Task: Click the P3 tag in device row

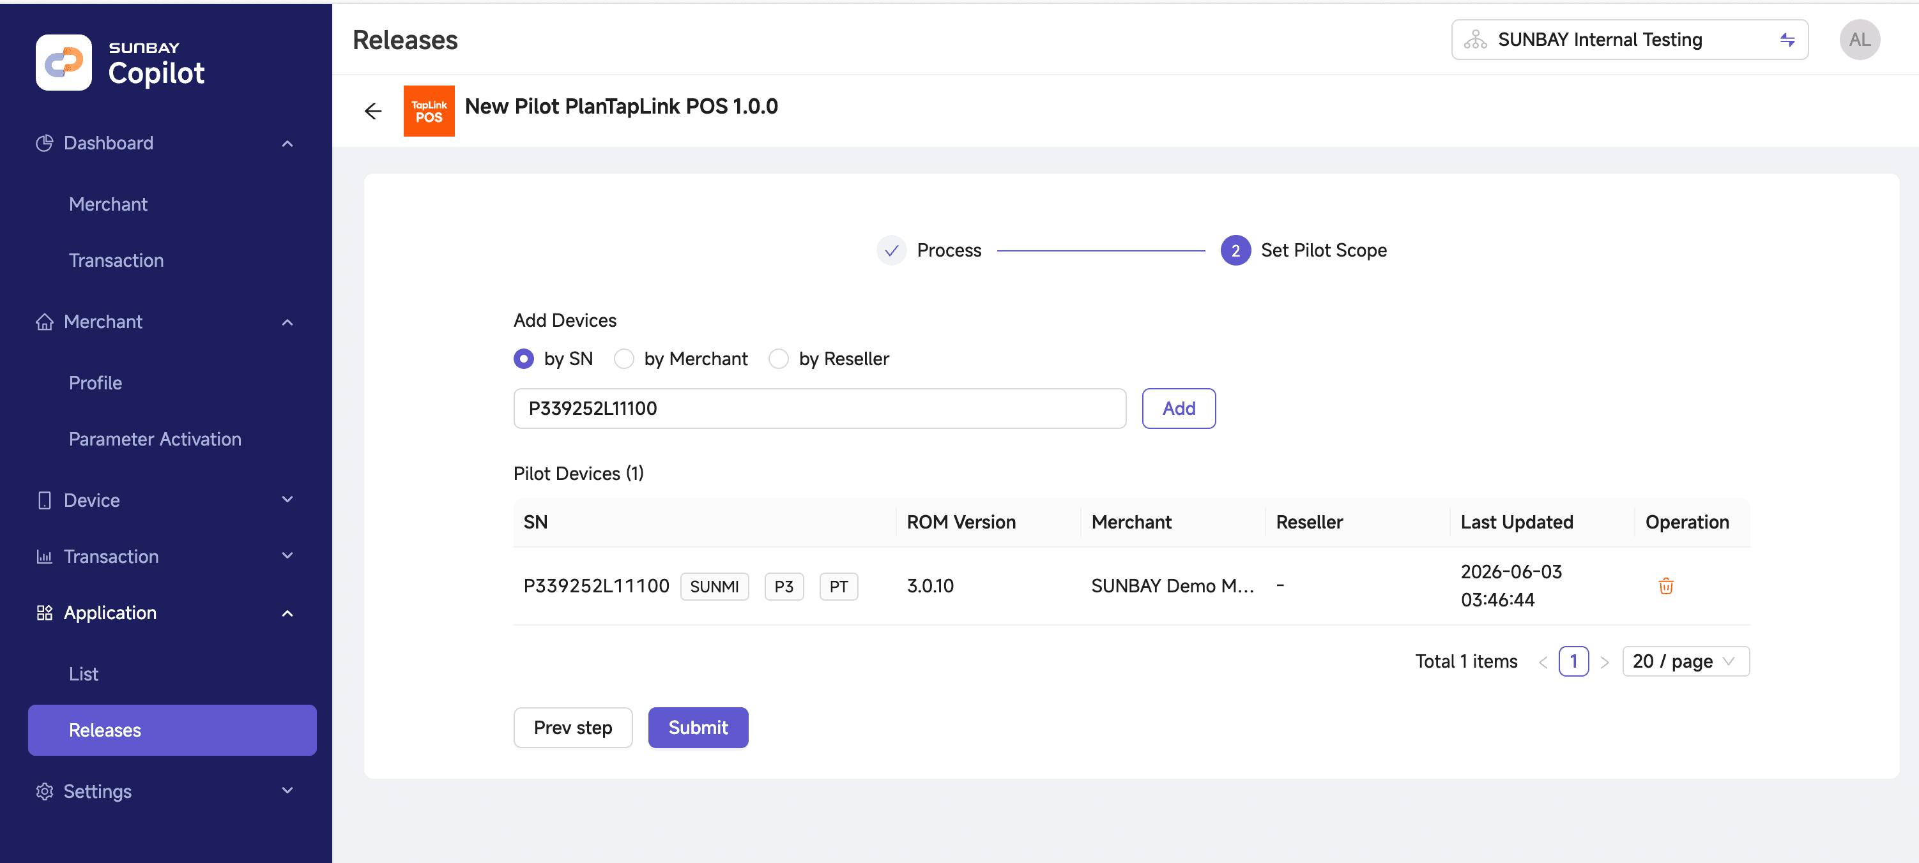Action: (x=784, y=587)
